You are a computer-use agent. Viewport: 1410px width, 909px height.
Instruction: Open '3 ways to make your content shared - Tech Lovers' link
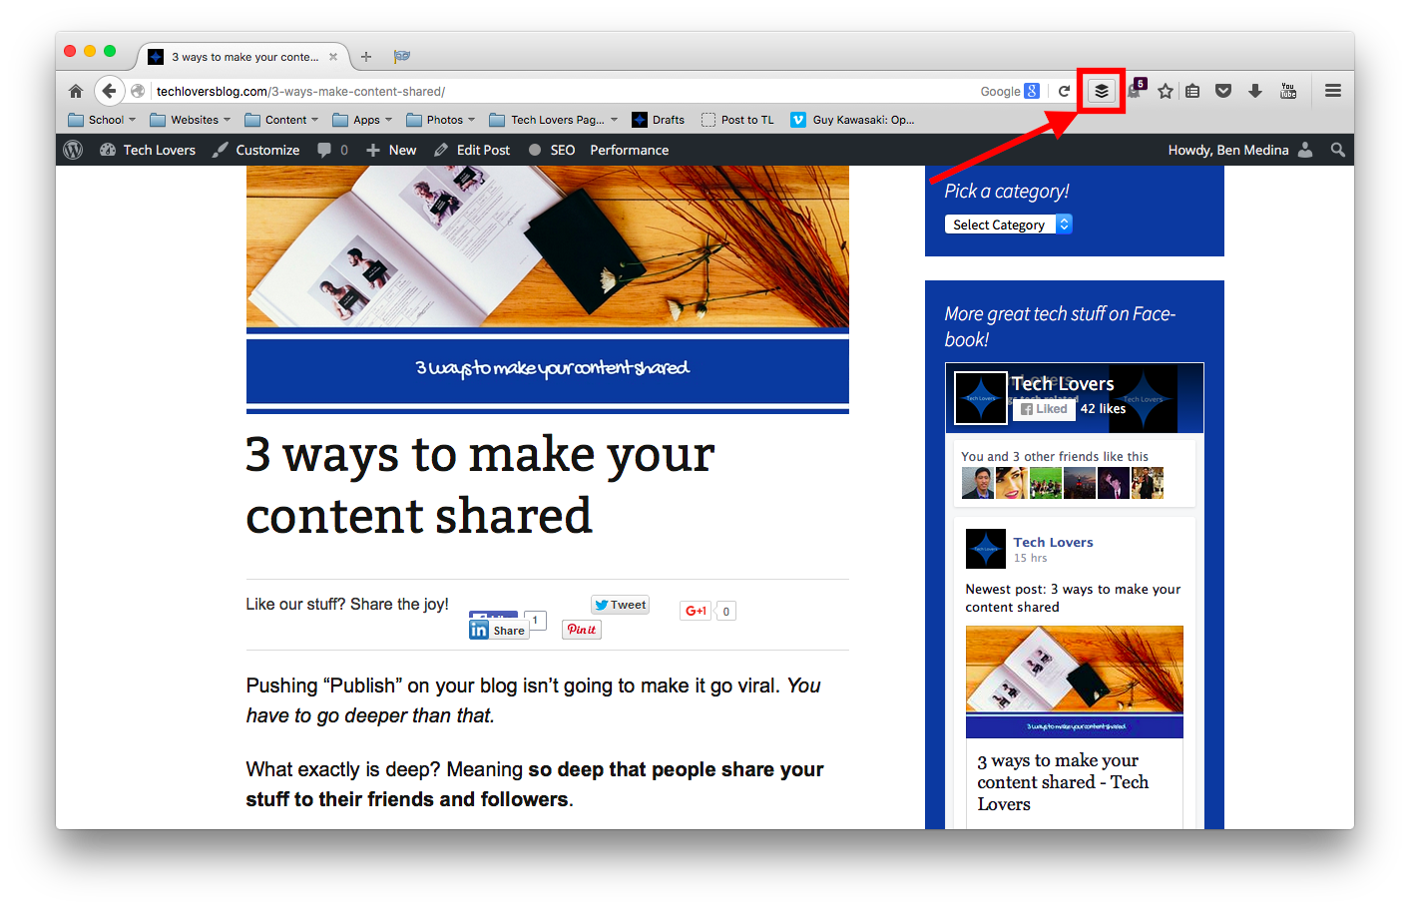[x=1063, y=782]
